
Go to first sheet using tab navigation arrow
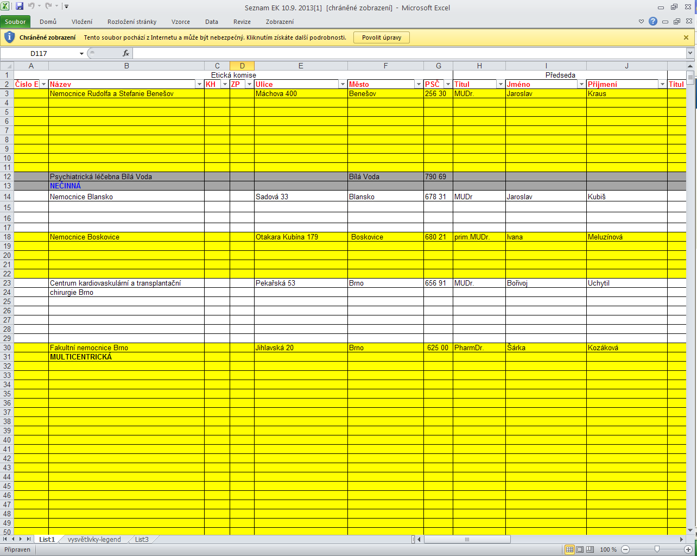point(5,539)
